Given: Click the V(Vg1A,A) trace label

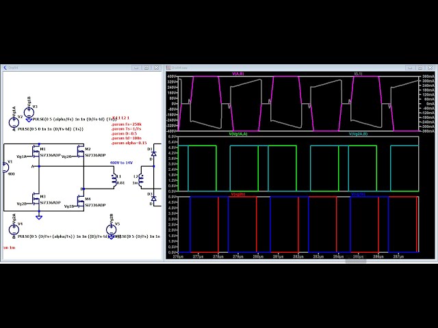Looking at the screenshot, I should (x=238, y=134).
